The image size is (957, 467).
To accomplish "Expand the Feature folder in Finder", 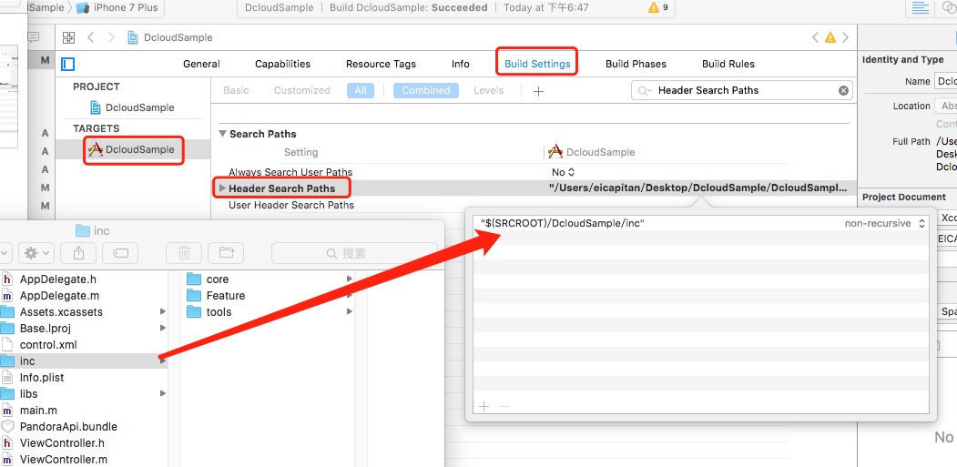I will click(349, 296).
